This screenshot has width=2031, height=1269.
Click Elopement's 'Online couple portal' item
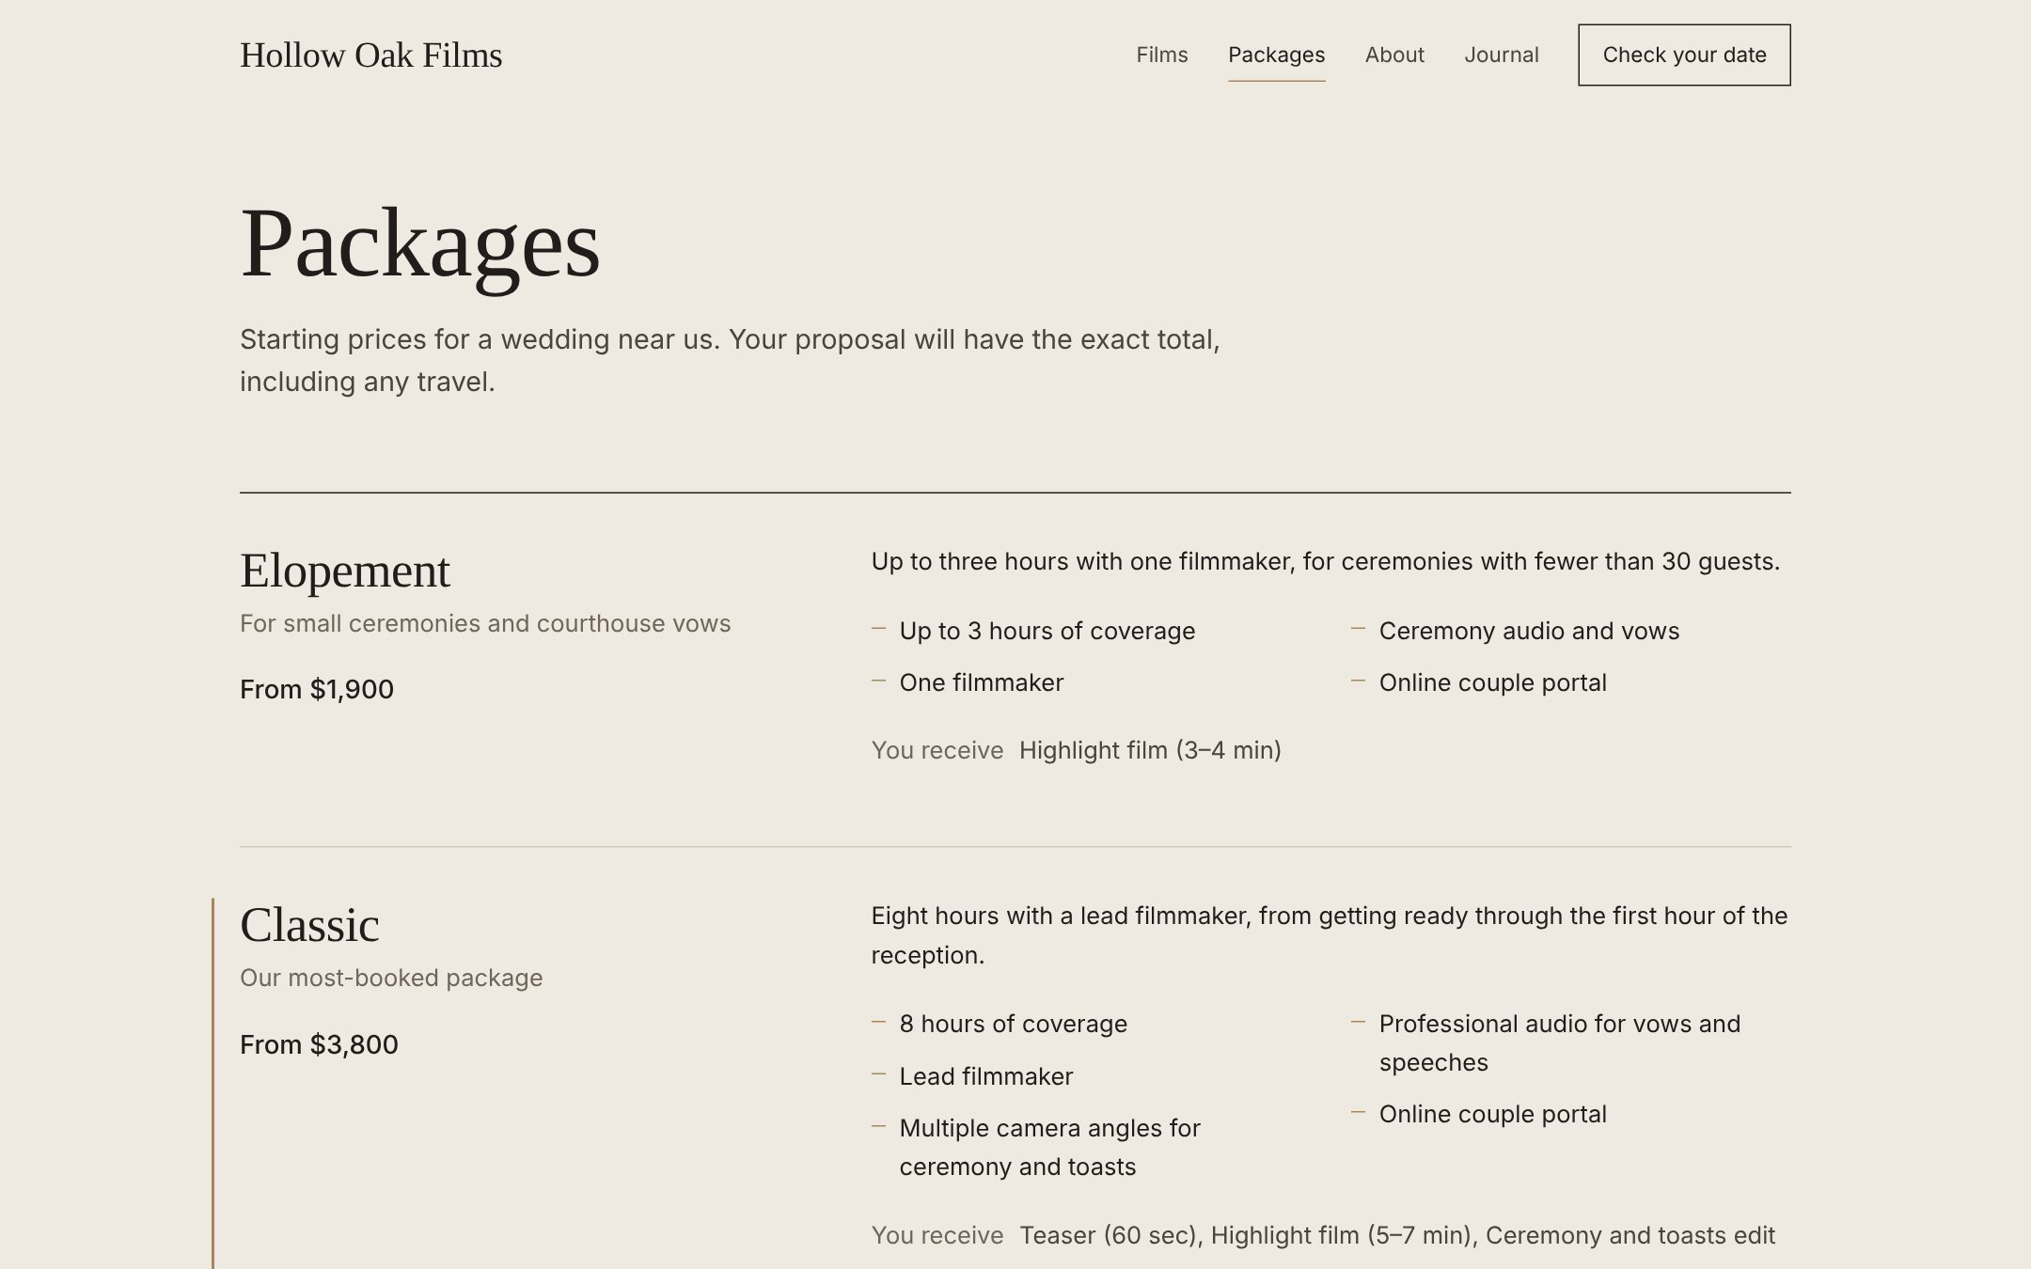(x=1492, y=682)
